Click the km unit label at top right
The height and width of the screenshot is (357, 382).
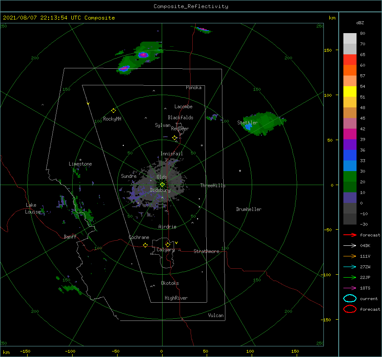point(332,18)
